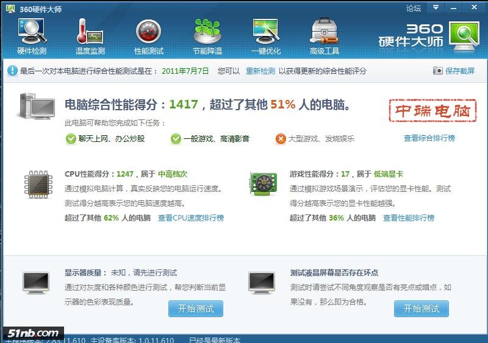Start the 显示器质量 display quality test
488x343 pixels.
point(196,308)
